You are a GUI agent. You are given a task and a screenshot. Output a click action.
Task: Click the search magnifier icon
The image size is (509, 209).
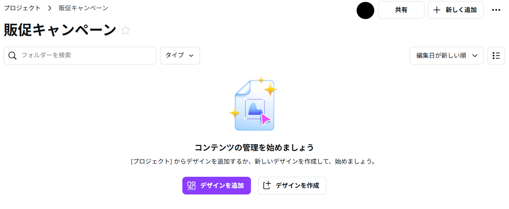pos(12,56)
